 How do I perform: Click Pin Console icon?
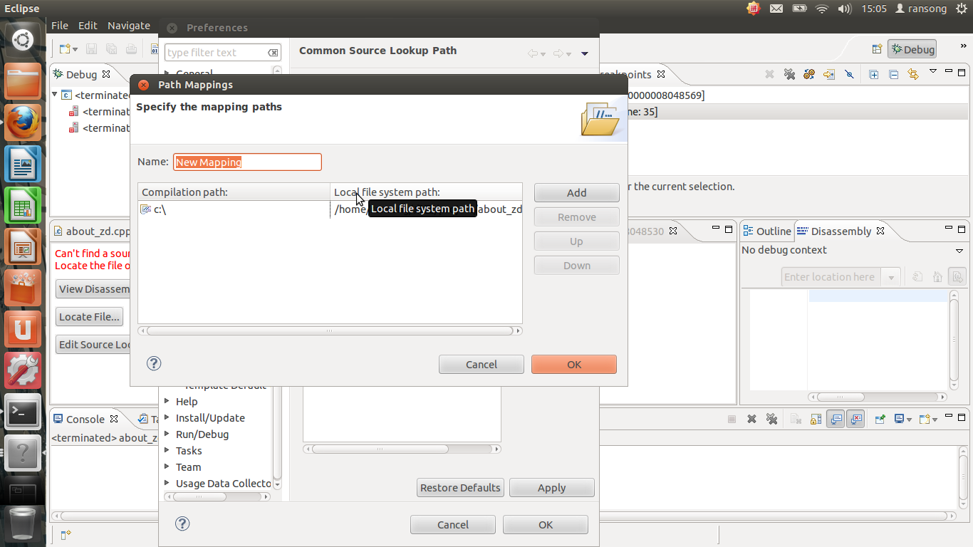pos(880,420)
